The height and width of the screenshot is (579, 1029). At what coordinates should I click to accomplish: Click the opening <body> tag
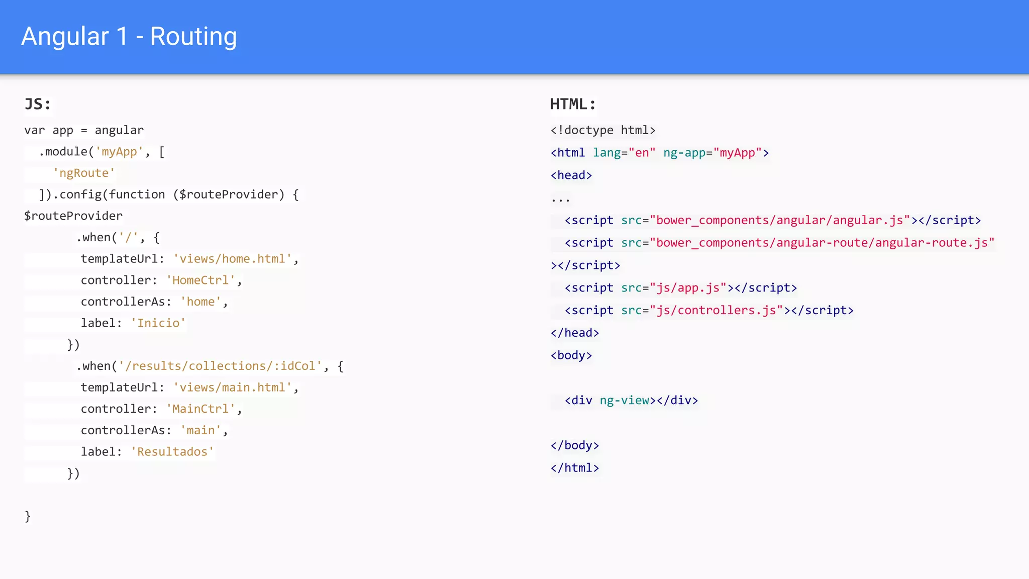pos(571,355)
